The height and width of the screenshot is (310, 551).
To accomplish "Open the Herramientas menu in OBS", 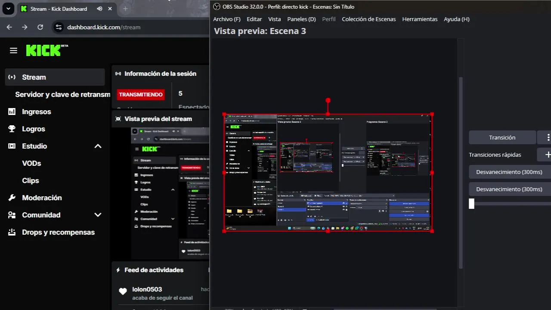I will (420, 19).
